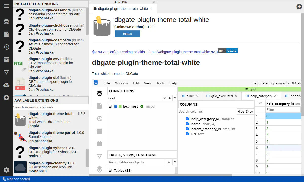Viewport: 304px width, 182px height.
Task: Show the query history panel
Action: (6, 47)
